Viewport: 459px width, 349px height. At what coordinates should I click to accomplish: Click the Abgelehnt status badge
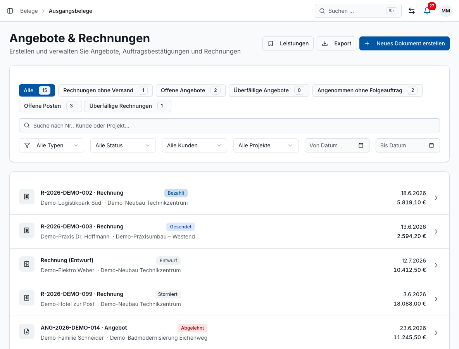(192, 328)
